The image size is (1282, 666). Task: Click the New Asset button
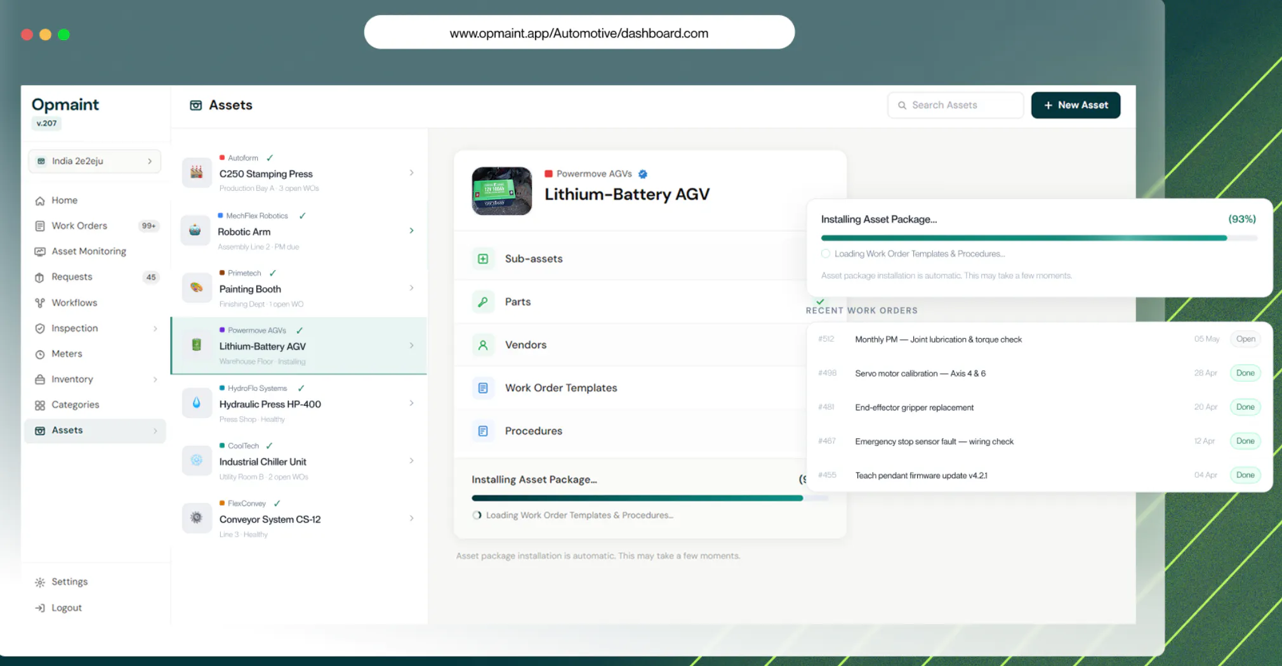(1076, 105)
